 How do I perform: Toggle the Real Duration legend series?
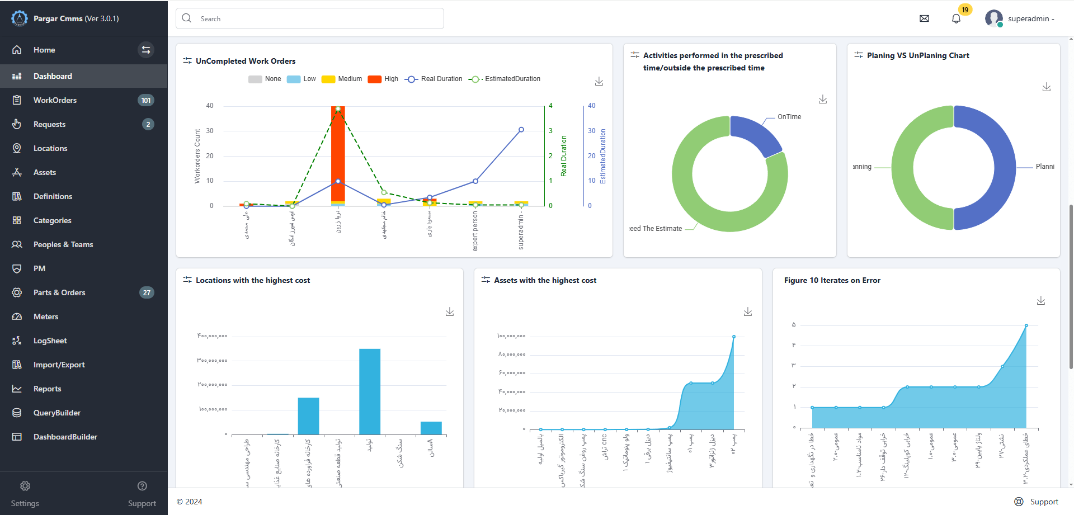point(434,79)
